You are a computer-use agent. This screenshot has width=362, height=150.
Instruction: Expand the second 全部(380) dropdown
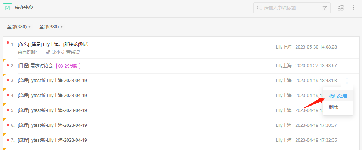click(x=51, y=27)
